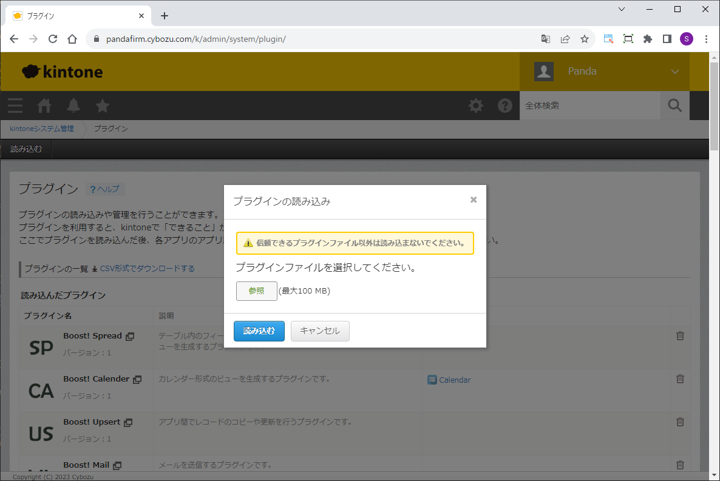
Task: Open the bookmarks star icon
Action: [103, 106]
